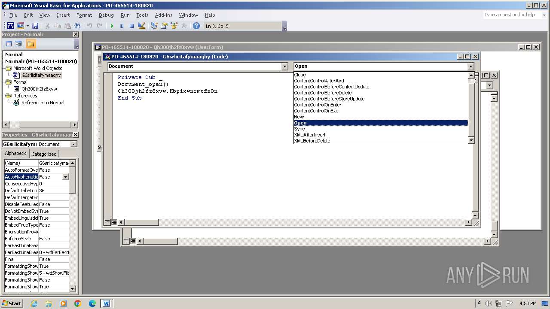550x309 pixels.
Task: Open the Document object dropdown in code window
Action: click(284, 66)
